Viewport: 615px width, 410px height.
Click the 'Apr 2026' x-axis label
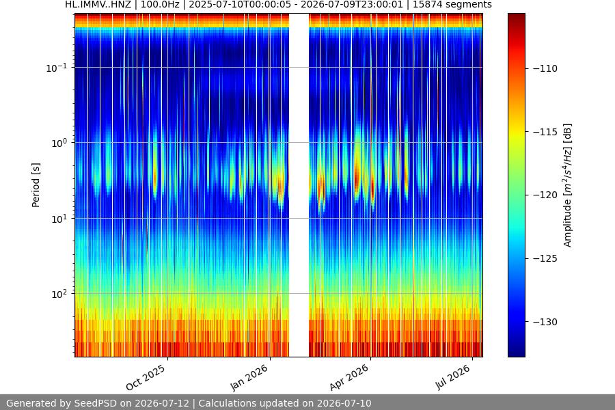click(x=349, y=377)
